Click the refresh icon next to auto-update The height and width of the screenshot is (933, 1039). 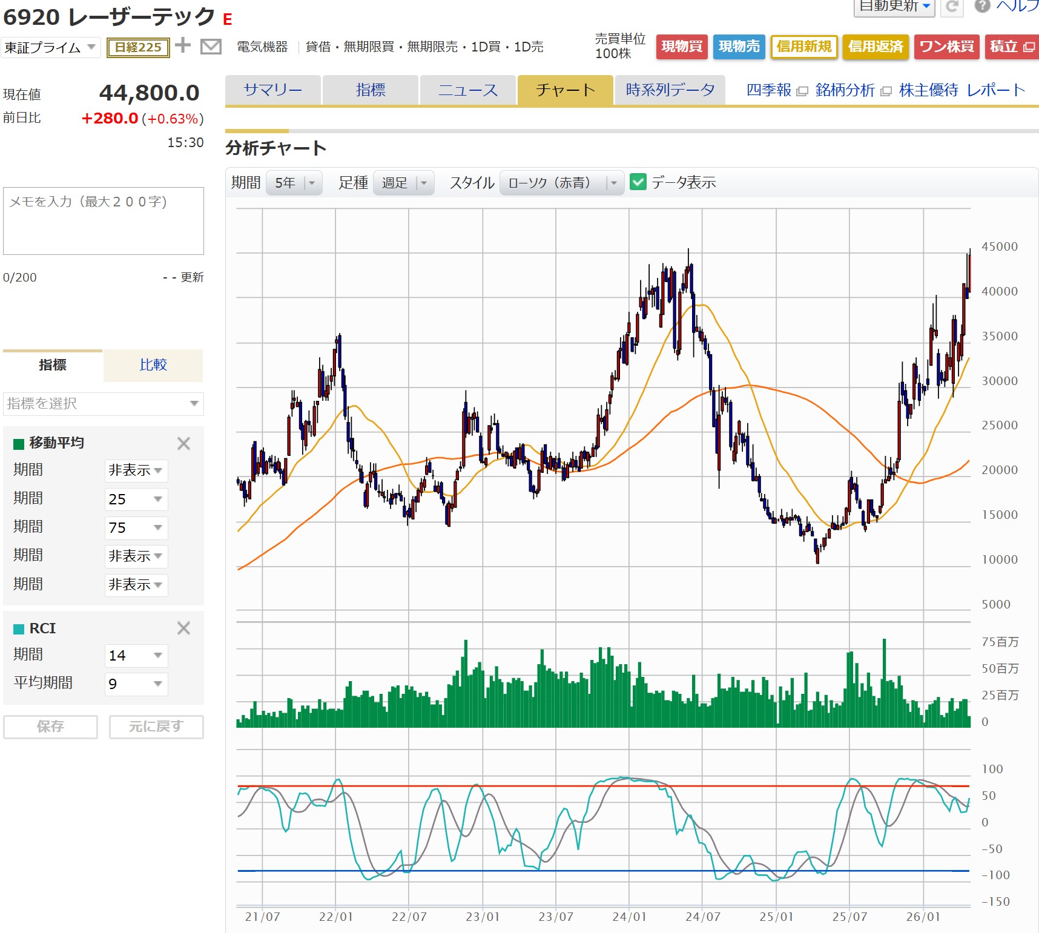[952, 6]
